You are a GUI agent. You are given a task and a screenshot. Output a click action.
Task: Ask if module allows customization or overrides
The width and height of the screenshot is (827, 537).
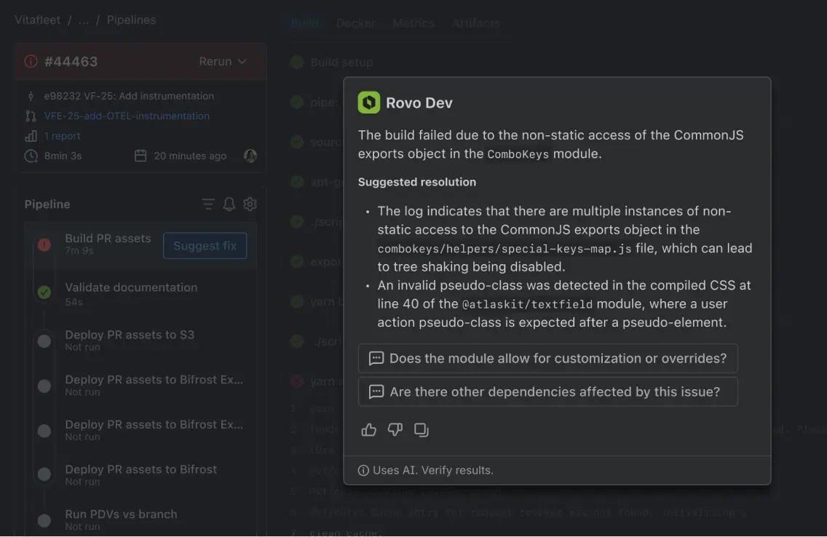coord(548,358)
